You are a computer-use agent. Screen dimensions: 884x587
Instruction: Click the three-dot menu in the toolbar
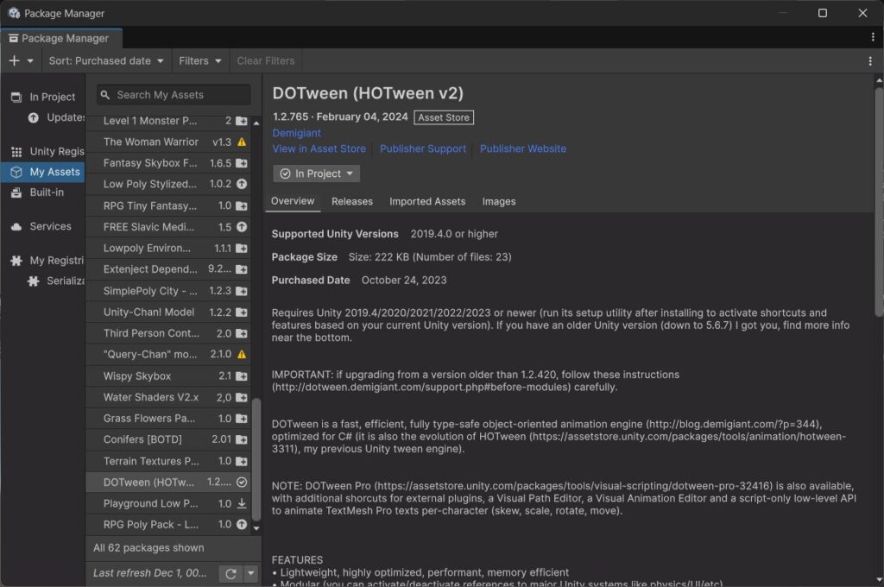click(870, 61)
